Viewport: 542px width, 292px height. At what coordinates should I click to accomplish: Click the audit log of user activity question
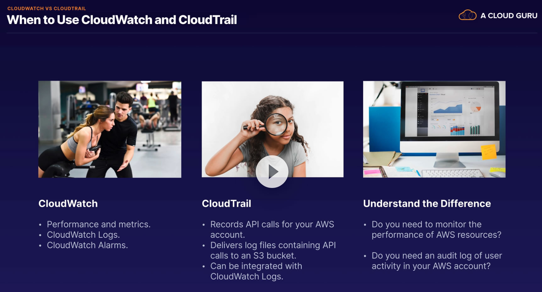point(437,261)
